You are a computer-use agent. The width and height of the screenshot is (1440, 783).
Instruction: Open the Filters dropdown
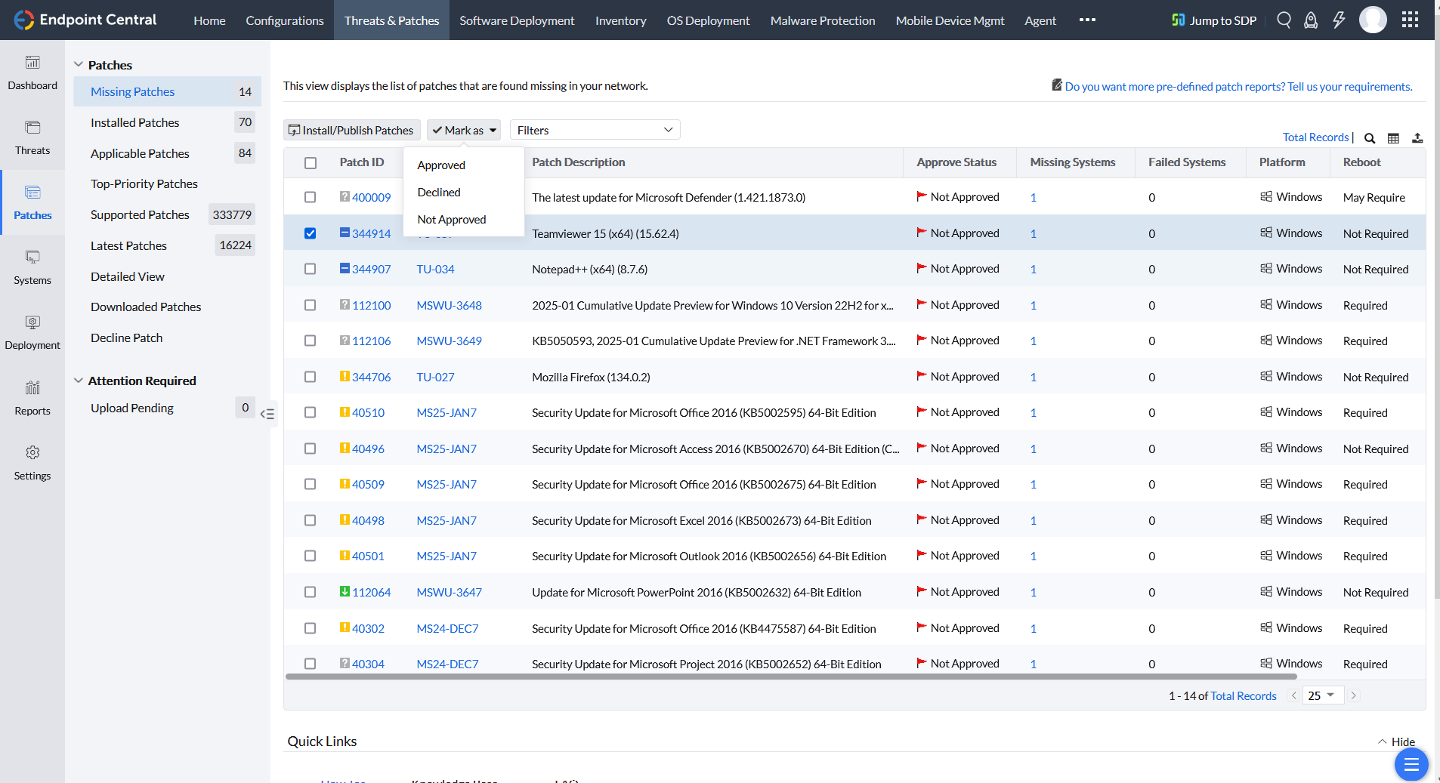point(595,130)
